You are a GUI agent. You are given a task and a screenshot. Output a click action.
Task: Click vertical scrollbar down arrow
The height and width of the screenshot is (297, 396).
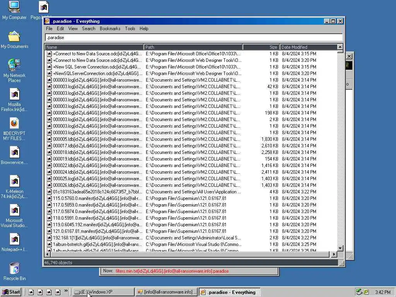click(x=340, y=248)
